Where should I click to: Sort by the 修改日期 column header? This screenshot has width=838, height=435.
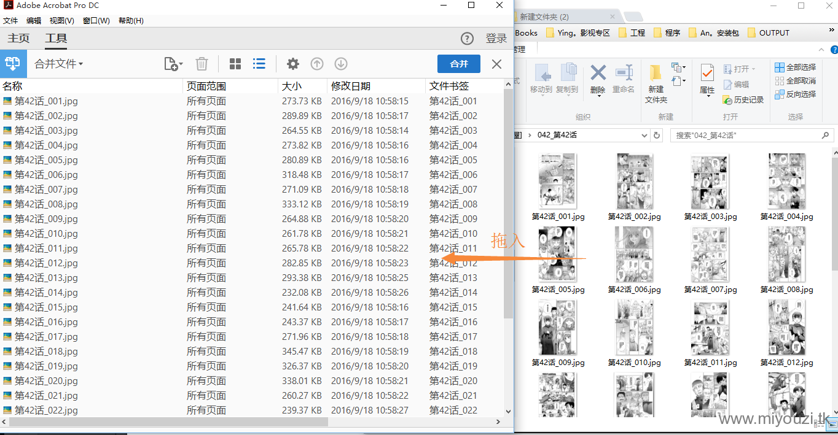pyautogui.click(x=377, y=86)
